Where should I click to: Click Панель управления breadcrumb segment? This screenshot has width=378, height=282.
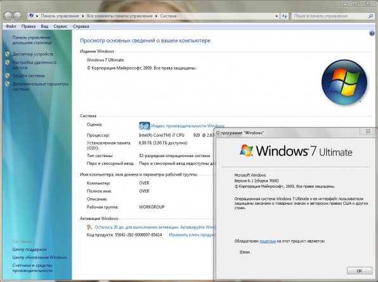[x=60, y=16]
